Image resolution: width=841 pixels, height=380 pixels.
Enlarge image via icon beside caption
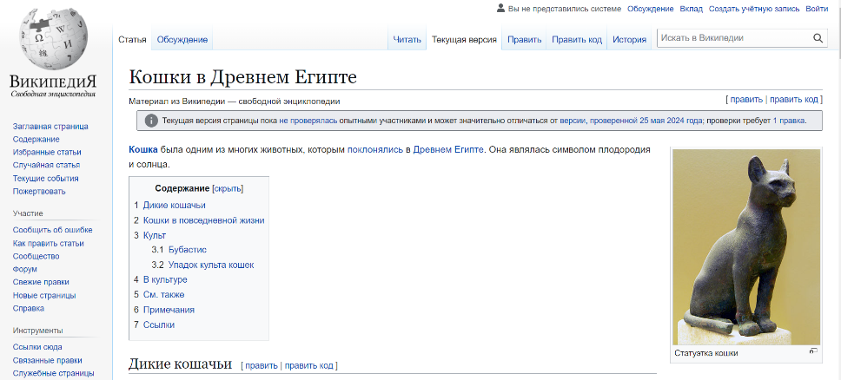click(x=813, y=351)
